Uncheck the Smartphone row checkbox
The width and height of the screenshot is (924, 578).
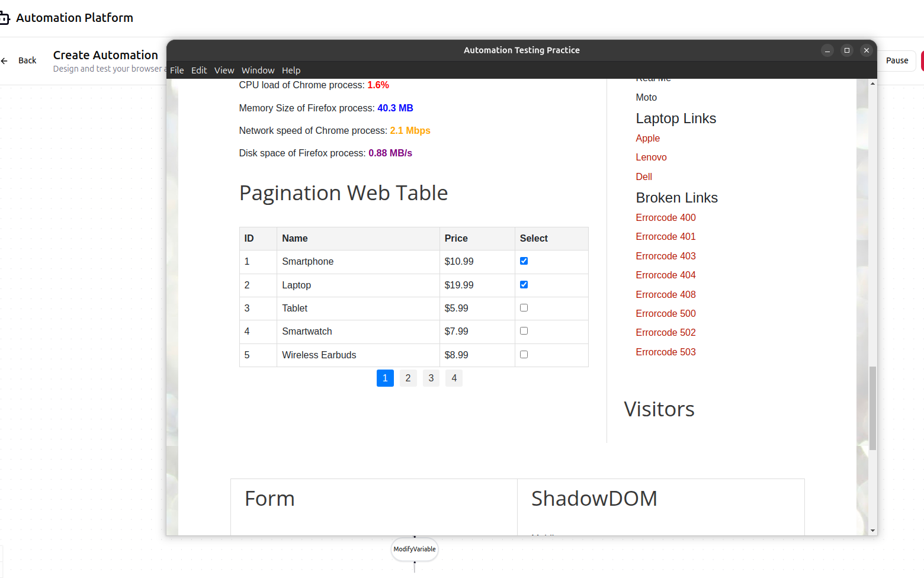pyautogui.click(x=524, y=260)
